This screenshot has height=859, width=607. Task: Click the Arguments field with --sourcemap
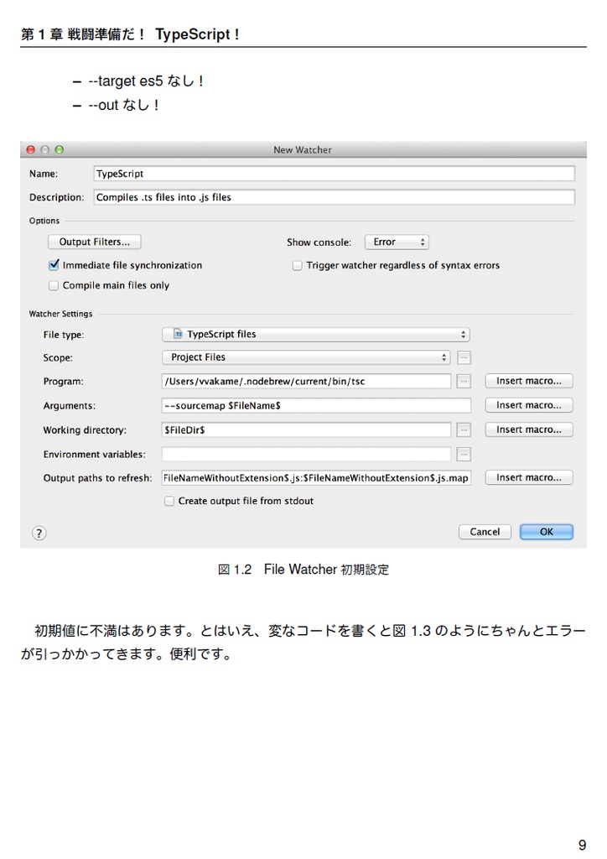coord(316,405)
